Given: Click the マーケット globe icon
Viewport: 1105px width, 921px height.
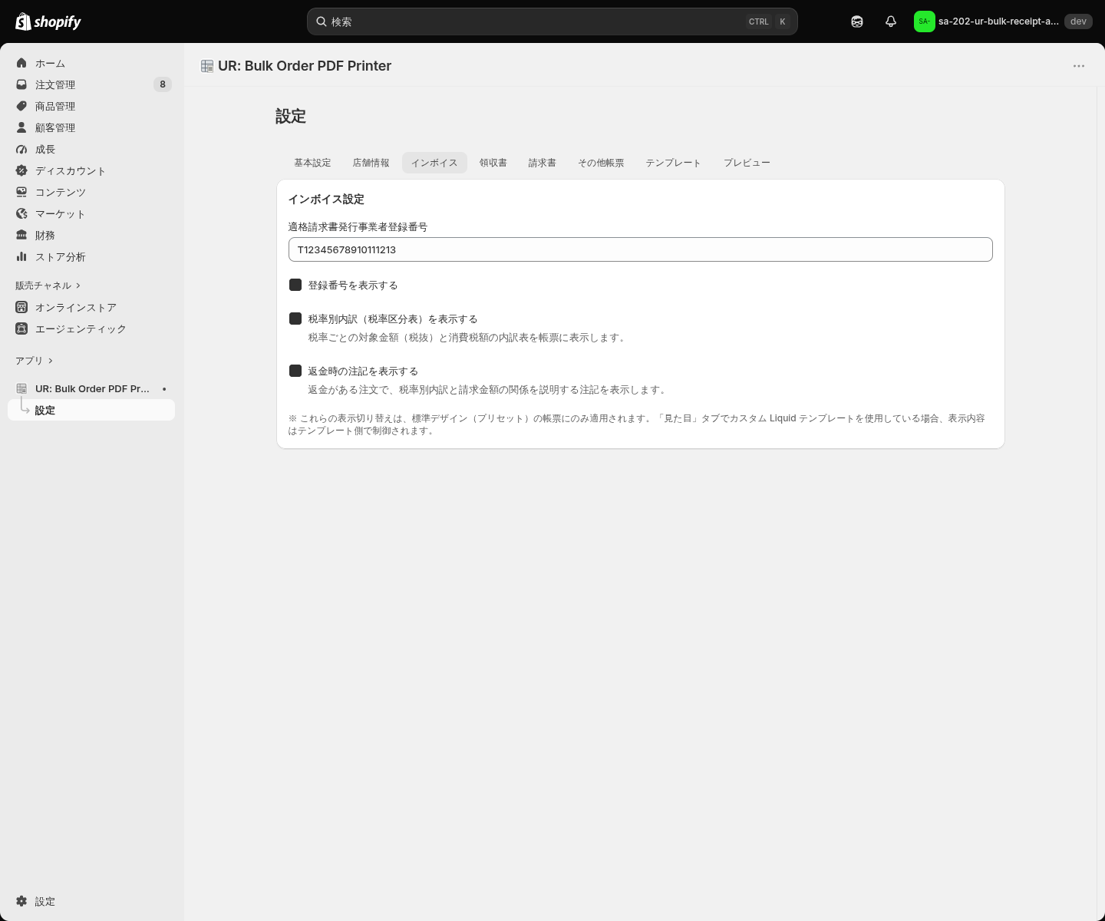Looking at the screenshot, I should click(x=21, y=213).
